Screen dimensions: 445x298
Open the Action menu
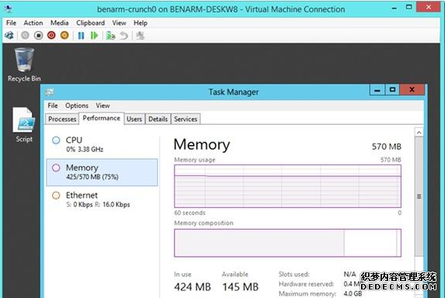(33, 23)
